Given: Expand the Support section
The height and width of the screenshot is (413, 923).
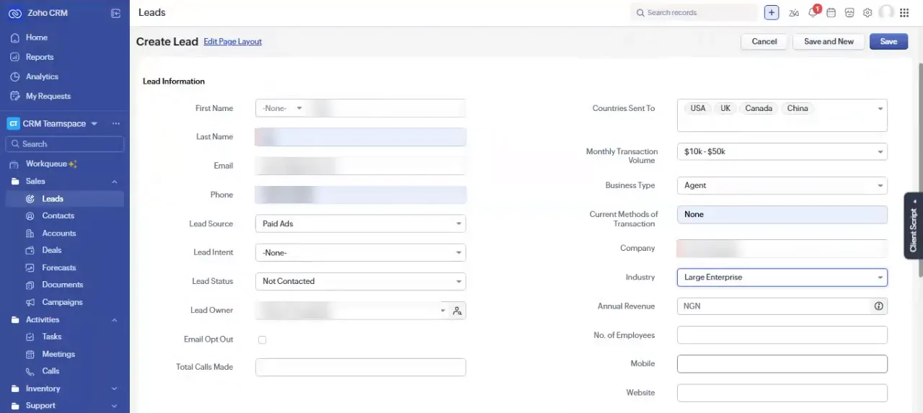Looking at the screenshot, I should tap(115, 407).
